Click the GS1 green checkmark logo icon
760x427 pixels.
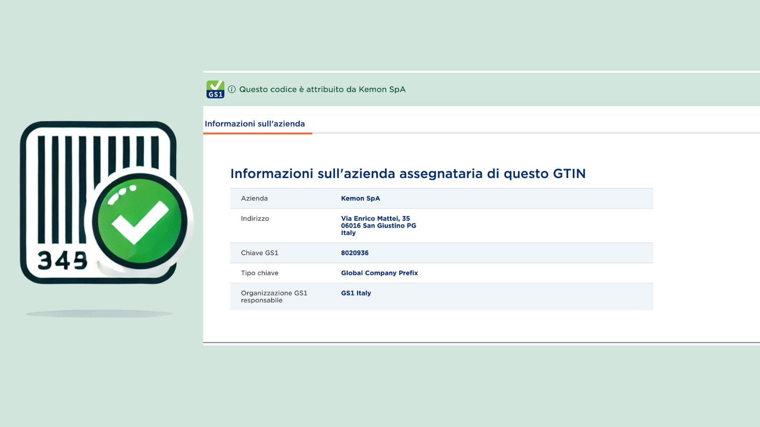click(215, 89)
